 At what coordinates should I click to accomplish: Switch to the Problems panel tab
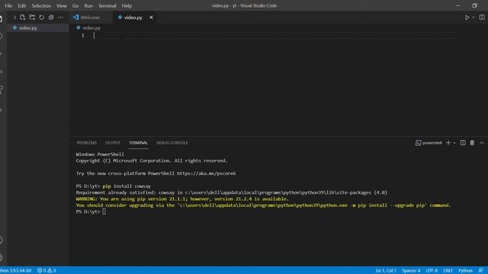pos(86,143)
